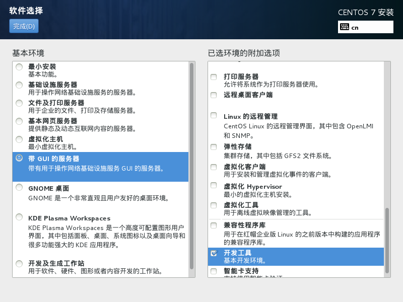
Task: Select 文件及打印服务器 radio button
Action: (19, 103)
